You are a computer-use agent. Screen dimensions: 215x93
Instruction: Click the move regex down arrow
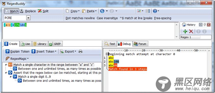(204, 31)
